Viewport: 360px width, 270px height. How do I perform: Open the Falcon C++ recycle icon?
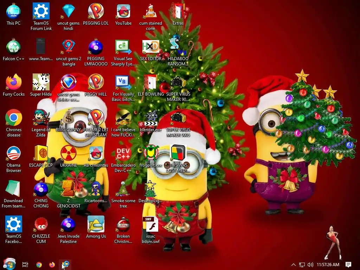(x=14, y=47)
